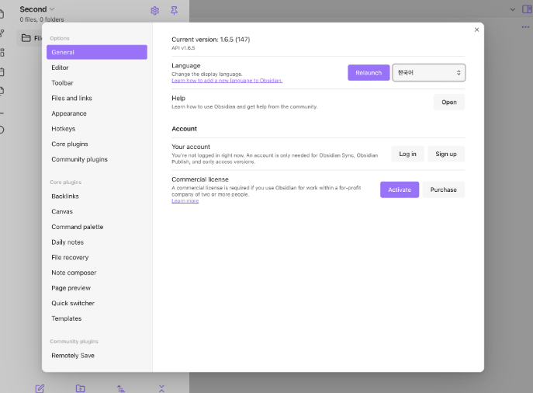The height and width of the screenshot is (393, 533).
Task: Click the sort order icon at the bottom
Action: click(121, 388)
